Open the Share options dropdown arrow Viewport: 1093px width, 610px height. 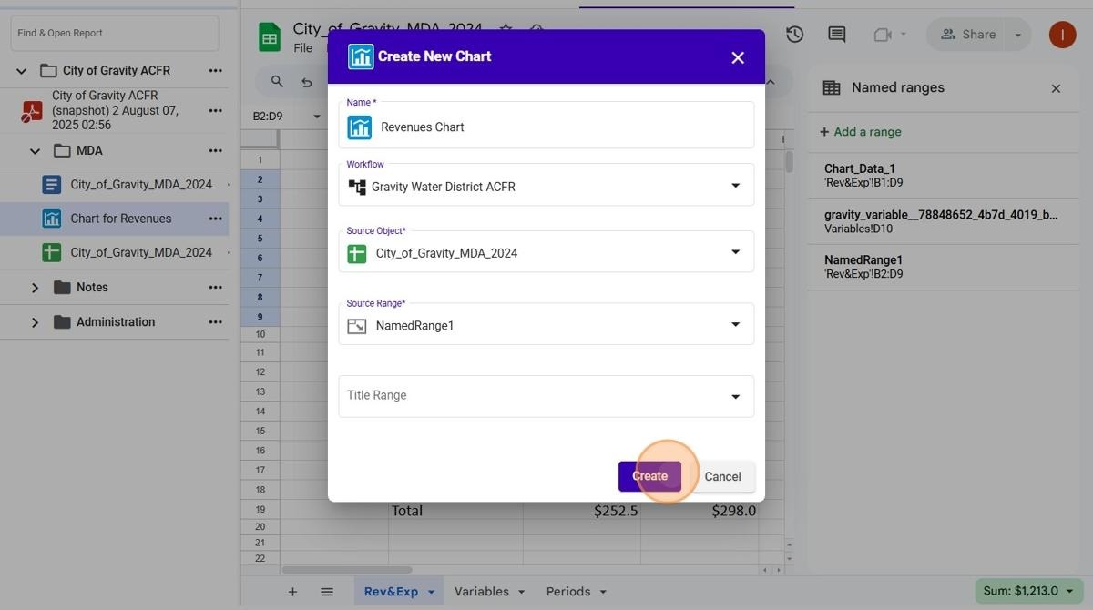pyautogui.click(x=1018, y=35)
